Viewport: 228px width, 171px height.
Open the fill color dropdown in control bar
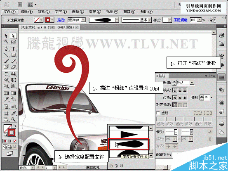click(x=41, y=20)
